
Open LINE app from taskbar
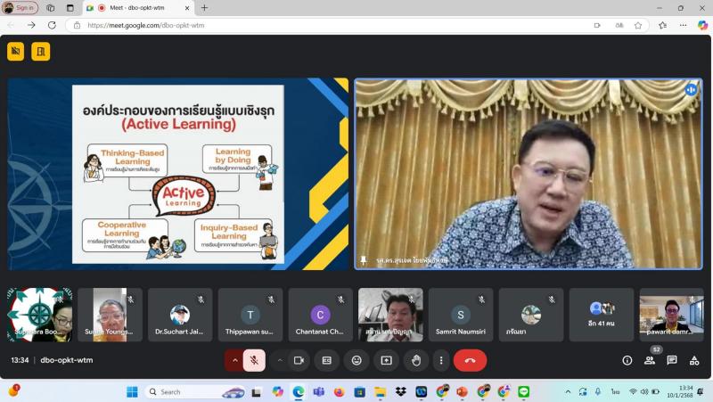tap(524, 391)
